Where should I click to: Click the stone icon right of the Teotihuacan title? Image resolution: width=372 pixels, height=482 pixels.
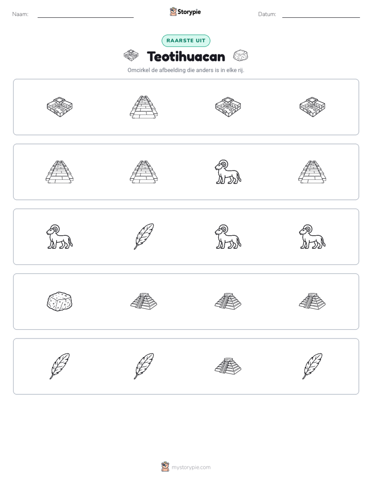(x=241, y=56)
